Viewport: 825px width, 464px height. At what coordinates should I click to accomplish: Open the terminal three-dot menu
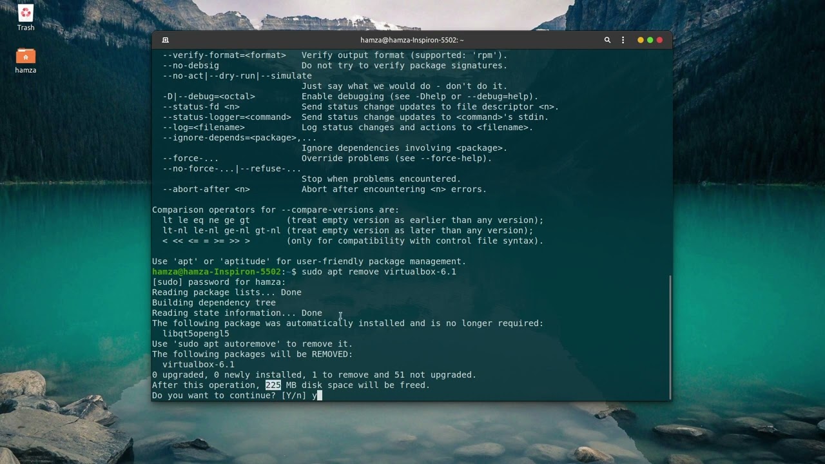tap(623, 40)
